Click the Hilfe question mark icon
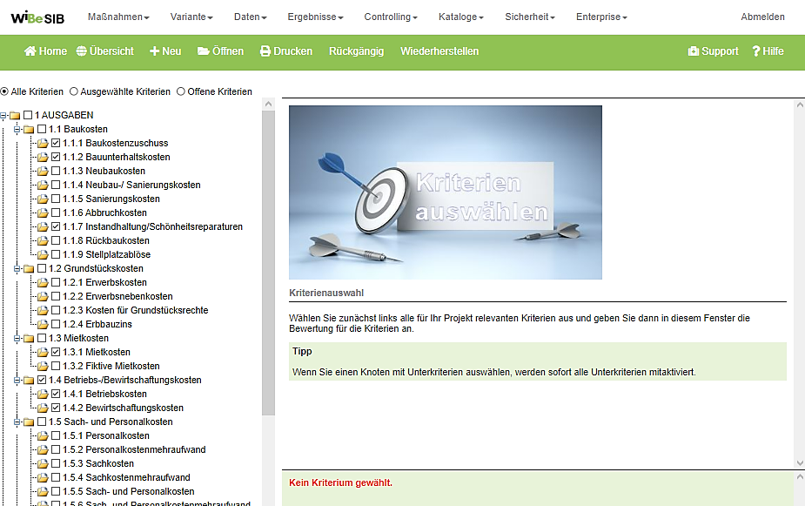805x506 pixels. tap(756, 51)
